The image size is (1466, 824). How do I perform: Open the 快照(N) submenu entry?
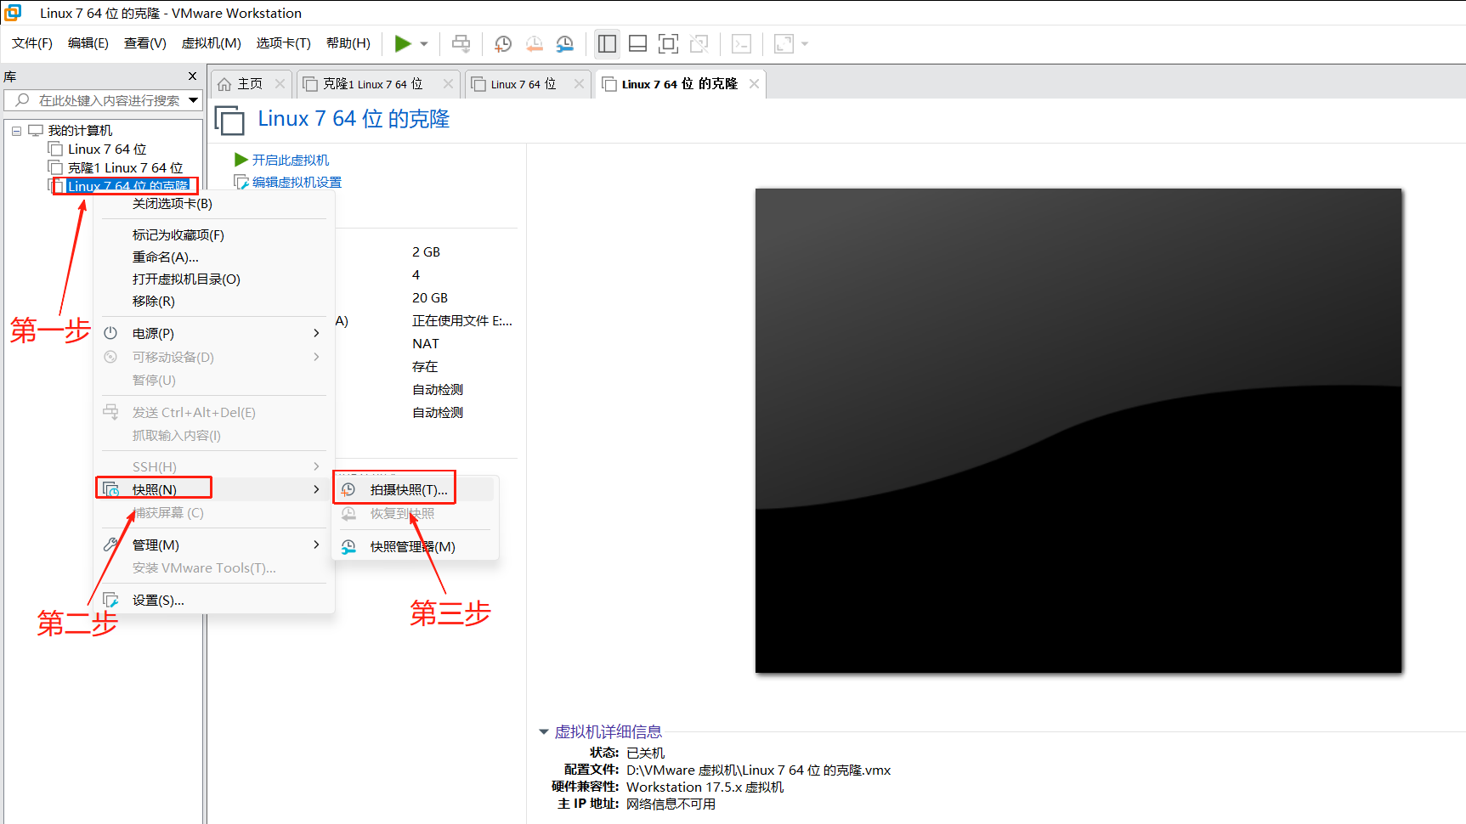coord(214,490)
